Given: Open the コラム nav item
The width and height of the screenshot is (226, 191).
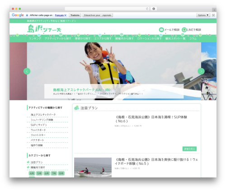Looking at the screenshot, I should point(193,38).
